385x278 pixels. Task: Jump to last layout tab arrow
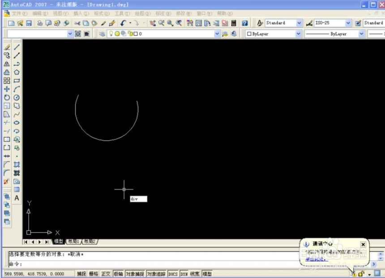47,242
